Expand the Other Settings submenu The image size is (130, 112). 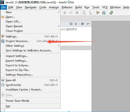(30, 46)
